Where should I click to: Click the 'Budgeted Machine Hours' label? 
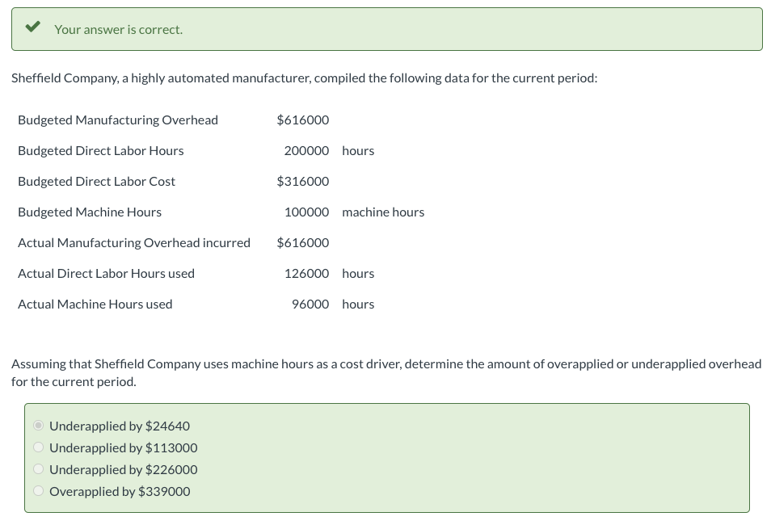click(90, 212)
